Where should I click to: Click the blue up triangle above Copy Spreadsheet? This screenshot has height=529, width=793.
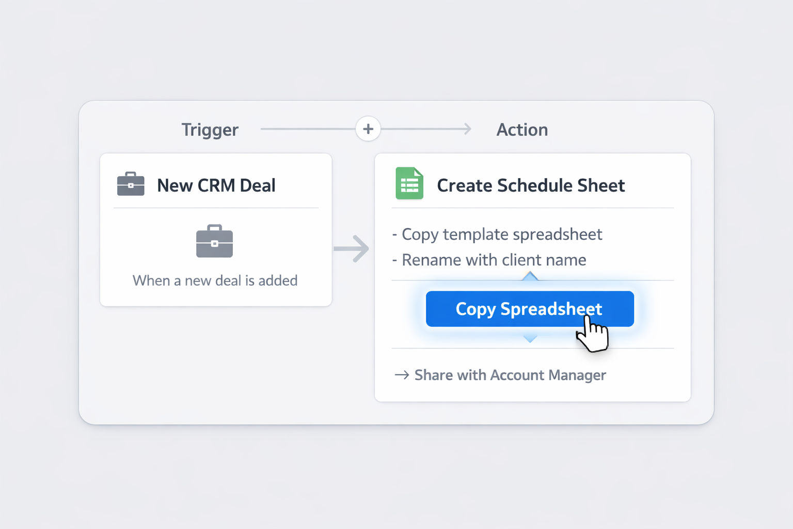(530, 276)
